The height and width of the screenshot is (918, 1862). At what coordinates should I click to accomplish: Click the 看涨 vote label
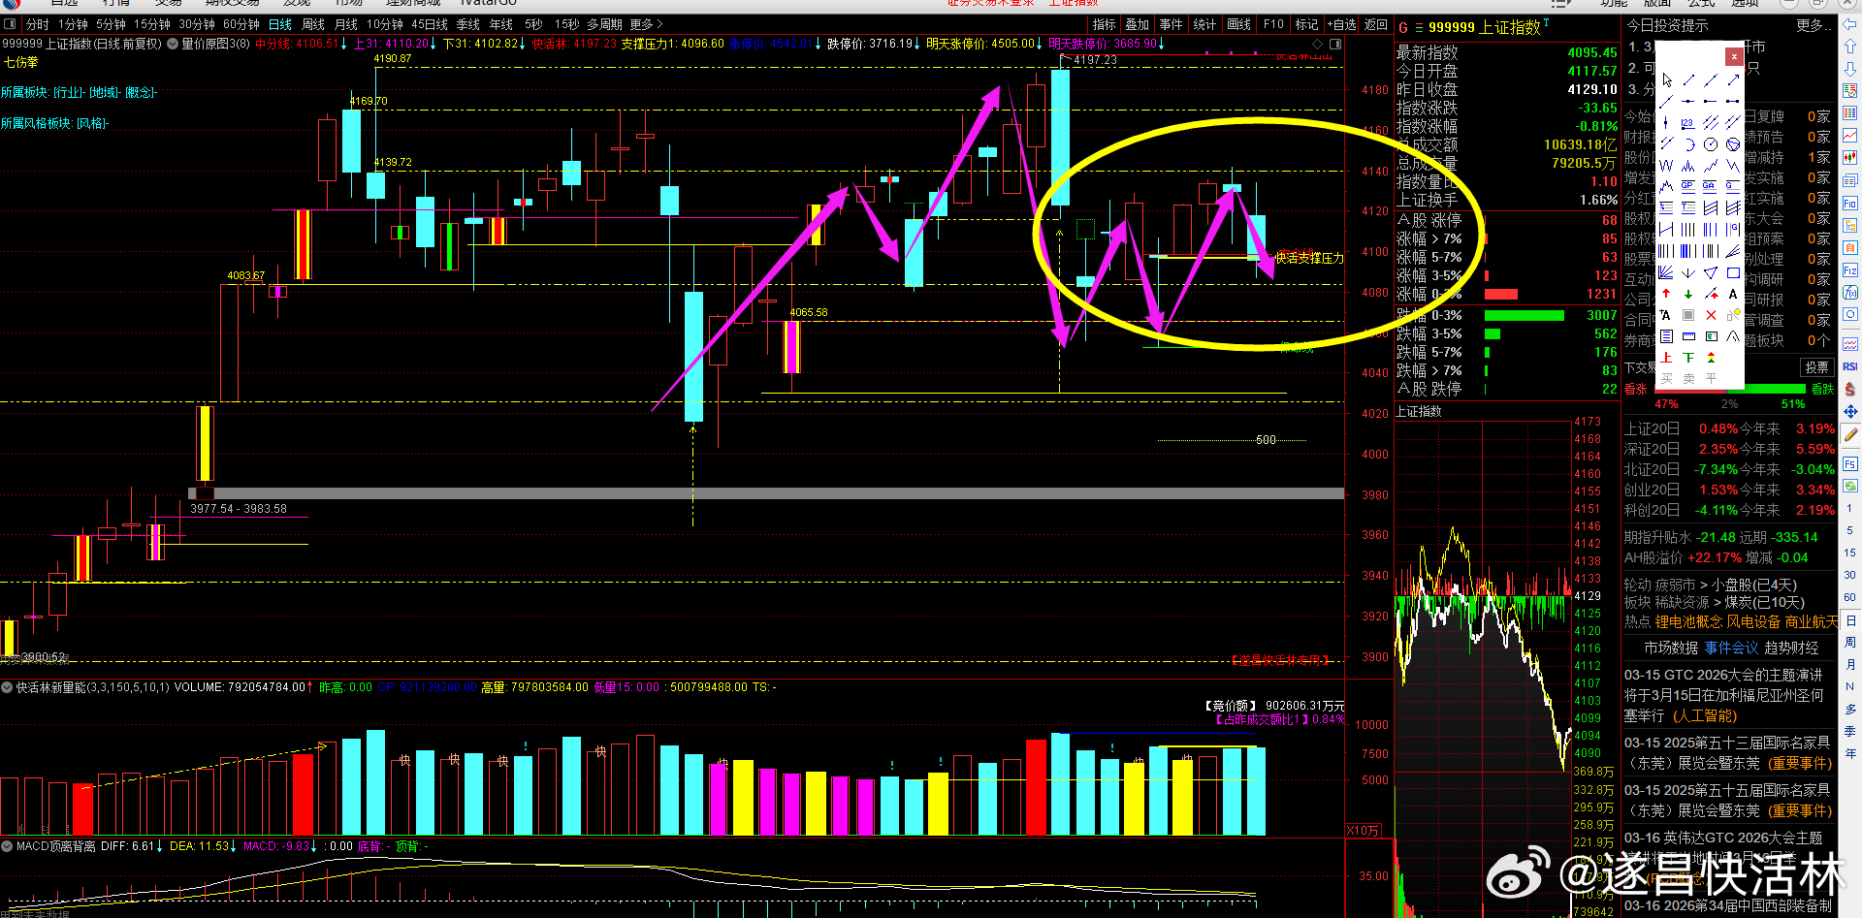[x=1636, y=389]
